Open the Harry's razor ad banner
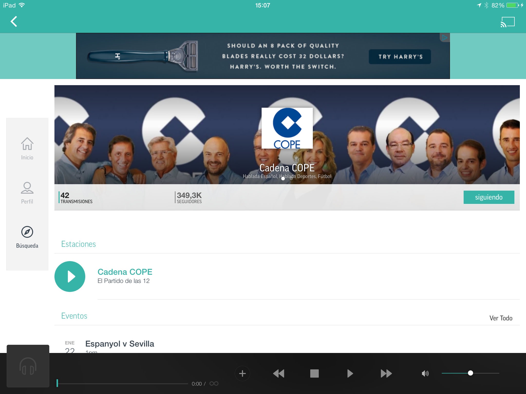The height and width of the screenshot is (394, 526). pyautogui.click(x=263, y=56)
